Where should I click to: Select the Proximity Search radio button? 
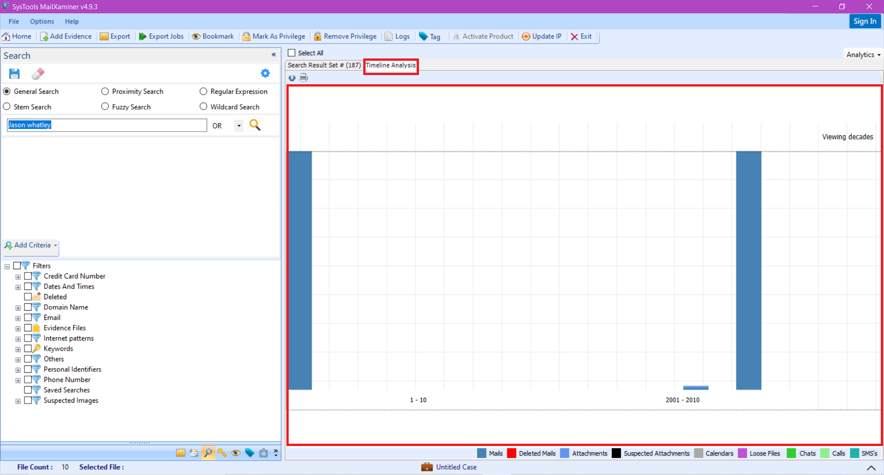[105, 91]
